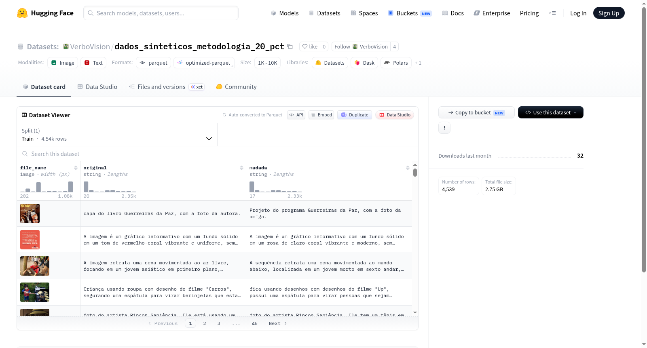This screenshot has width=647, height=348.
Task: Open the Datasets page in navbar
Action: click(325, 13)
